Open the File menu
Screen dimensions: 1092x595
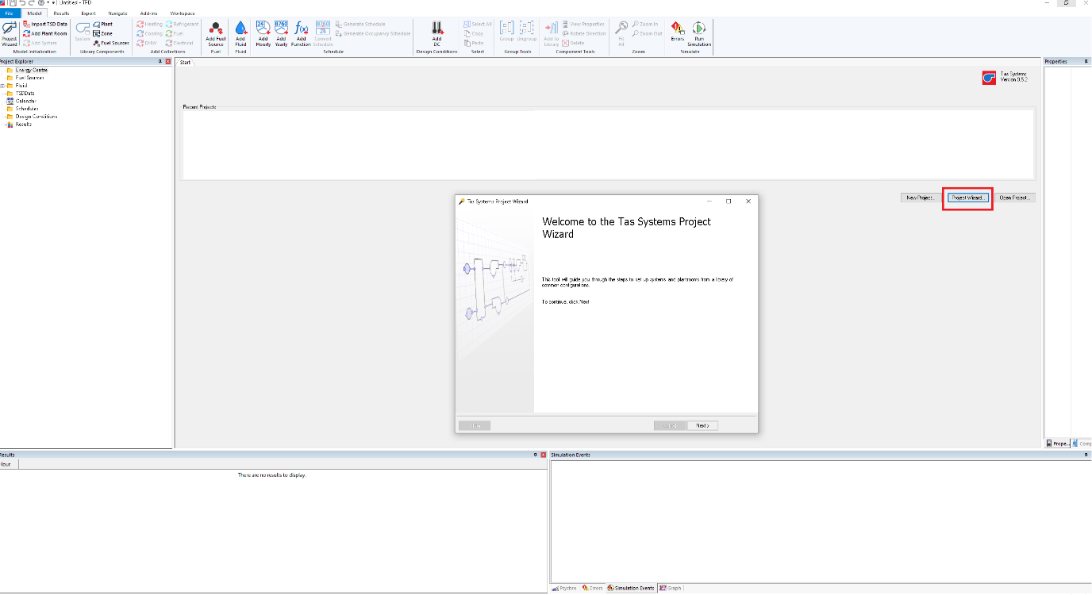(9, 13)
